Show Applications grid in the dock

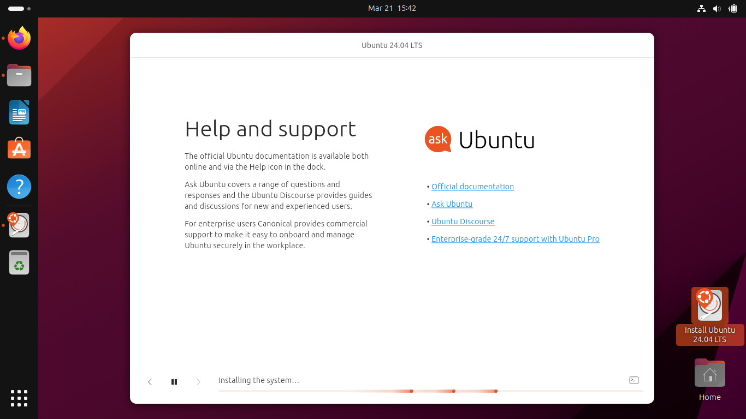pyautogui.click(x=19, y=398)
